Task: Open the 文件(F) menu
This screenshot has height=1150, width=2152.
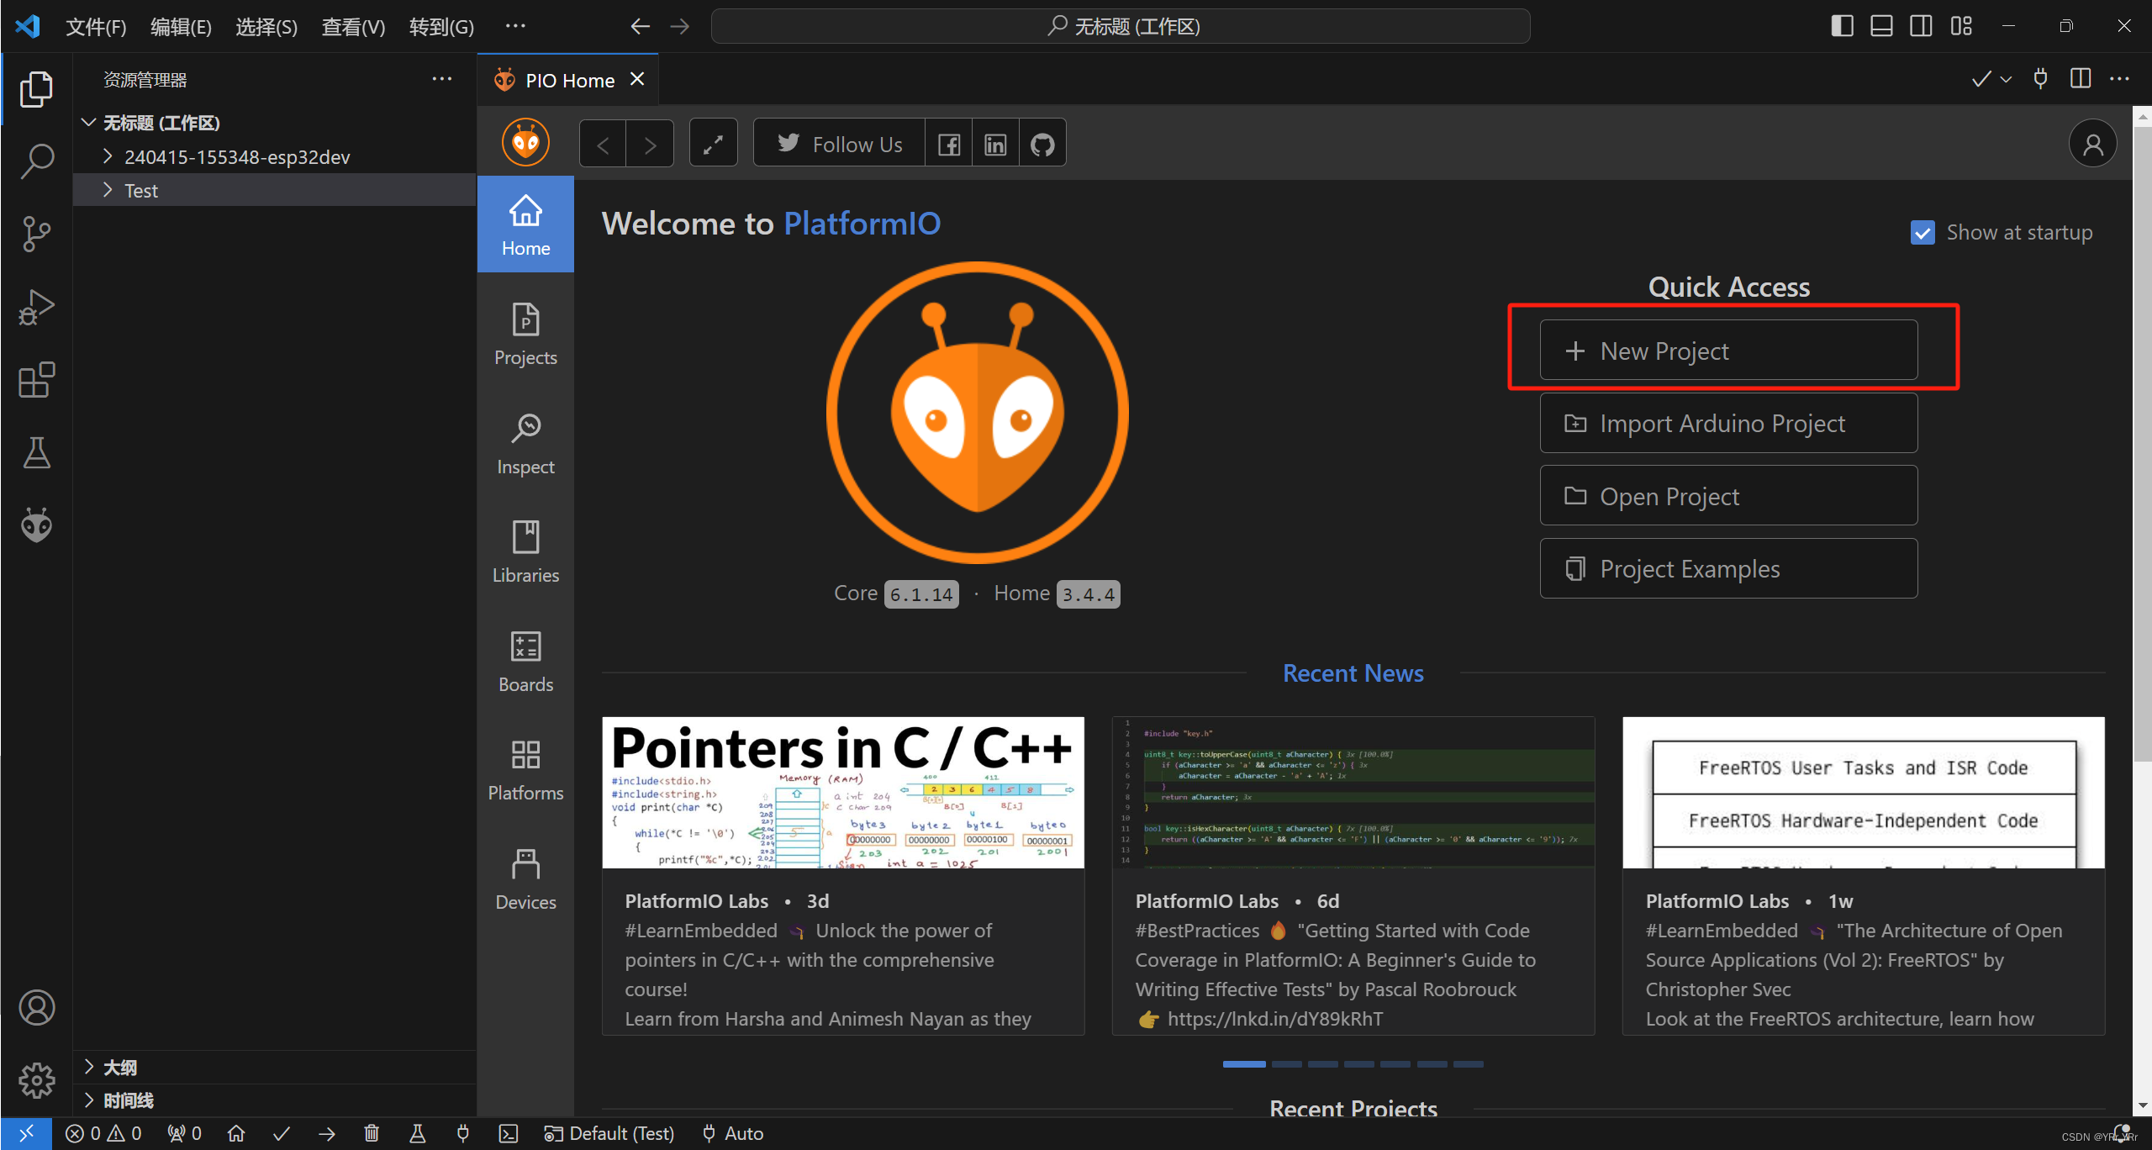Action: pyautogui.click(x=96, y=27)
